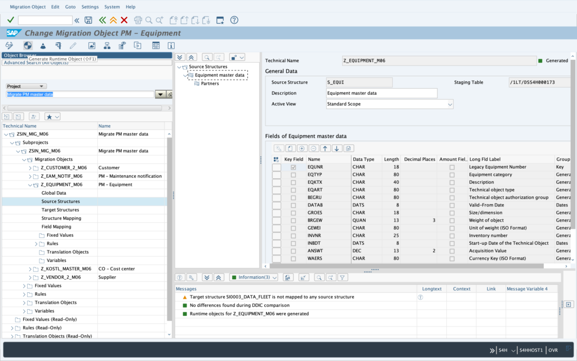The height and width of the screenshot is (361, 577).
Task: Select Target Structures in the tree
Action: tap(60, 210)
